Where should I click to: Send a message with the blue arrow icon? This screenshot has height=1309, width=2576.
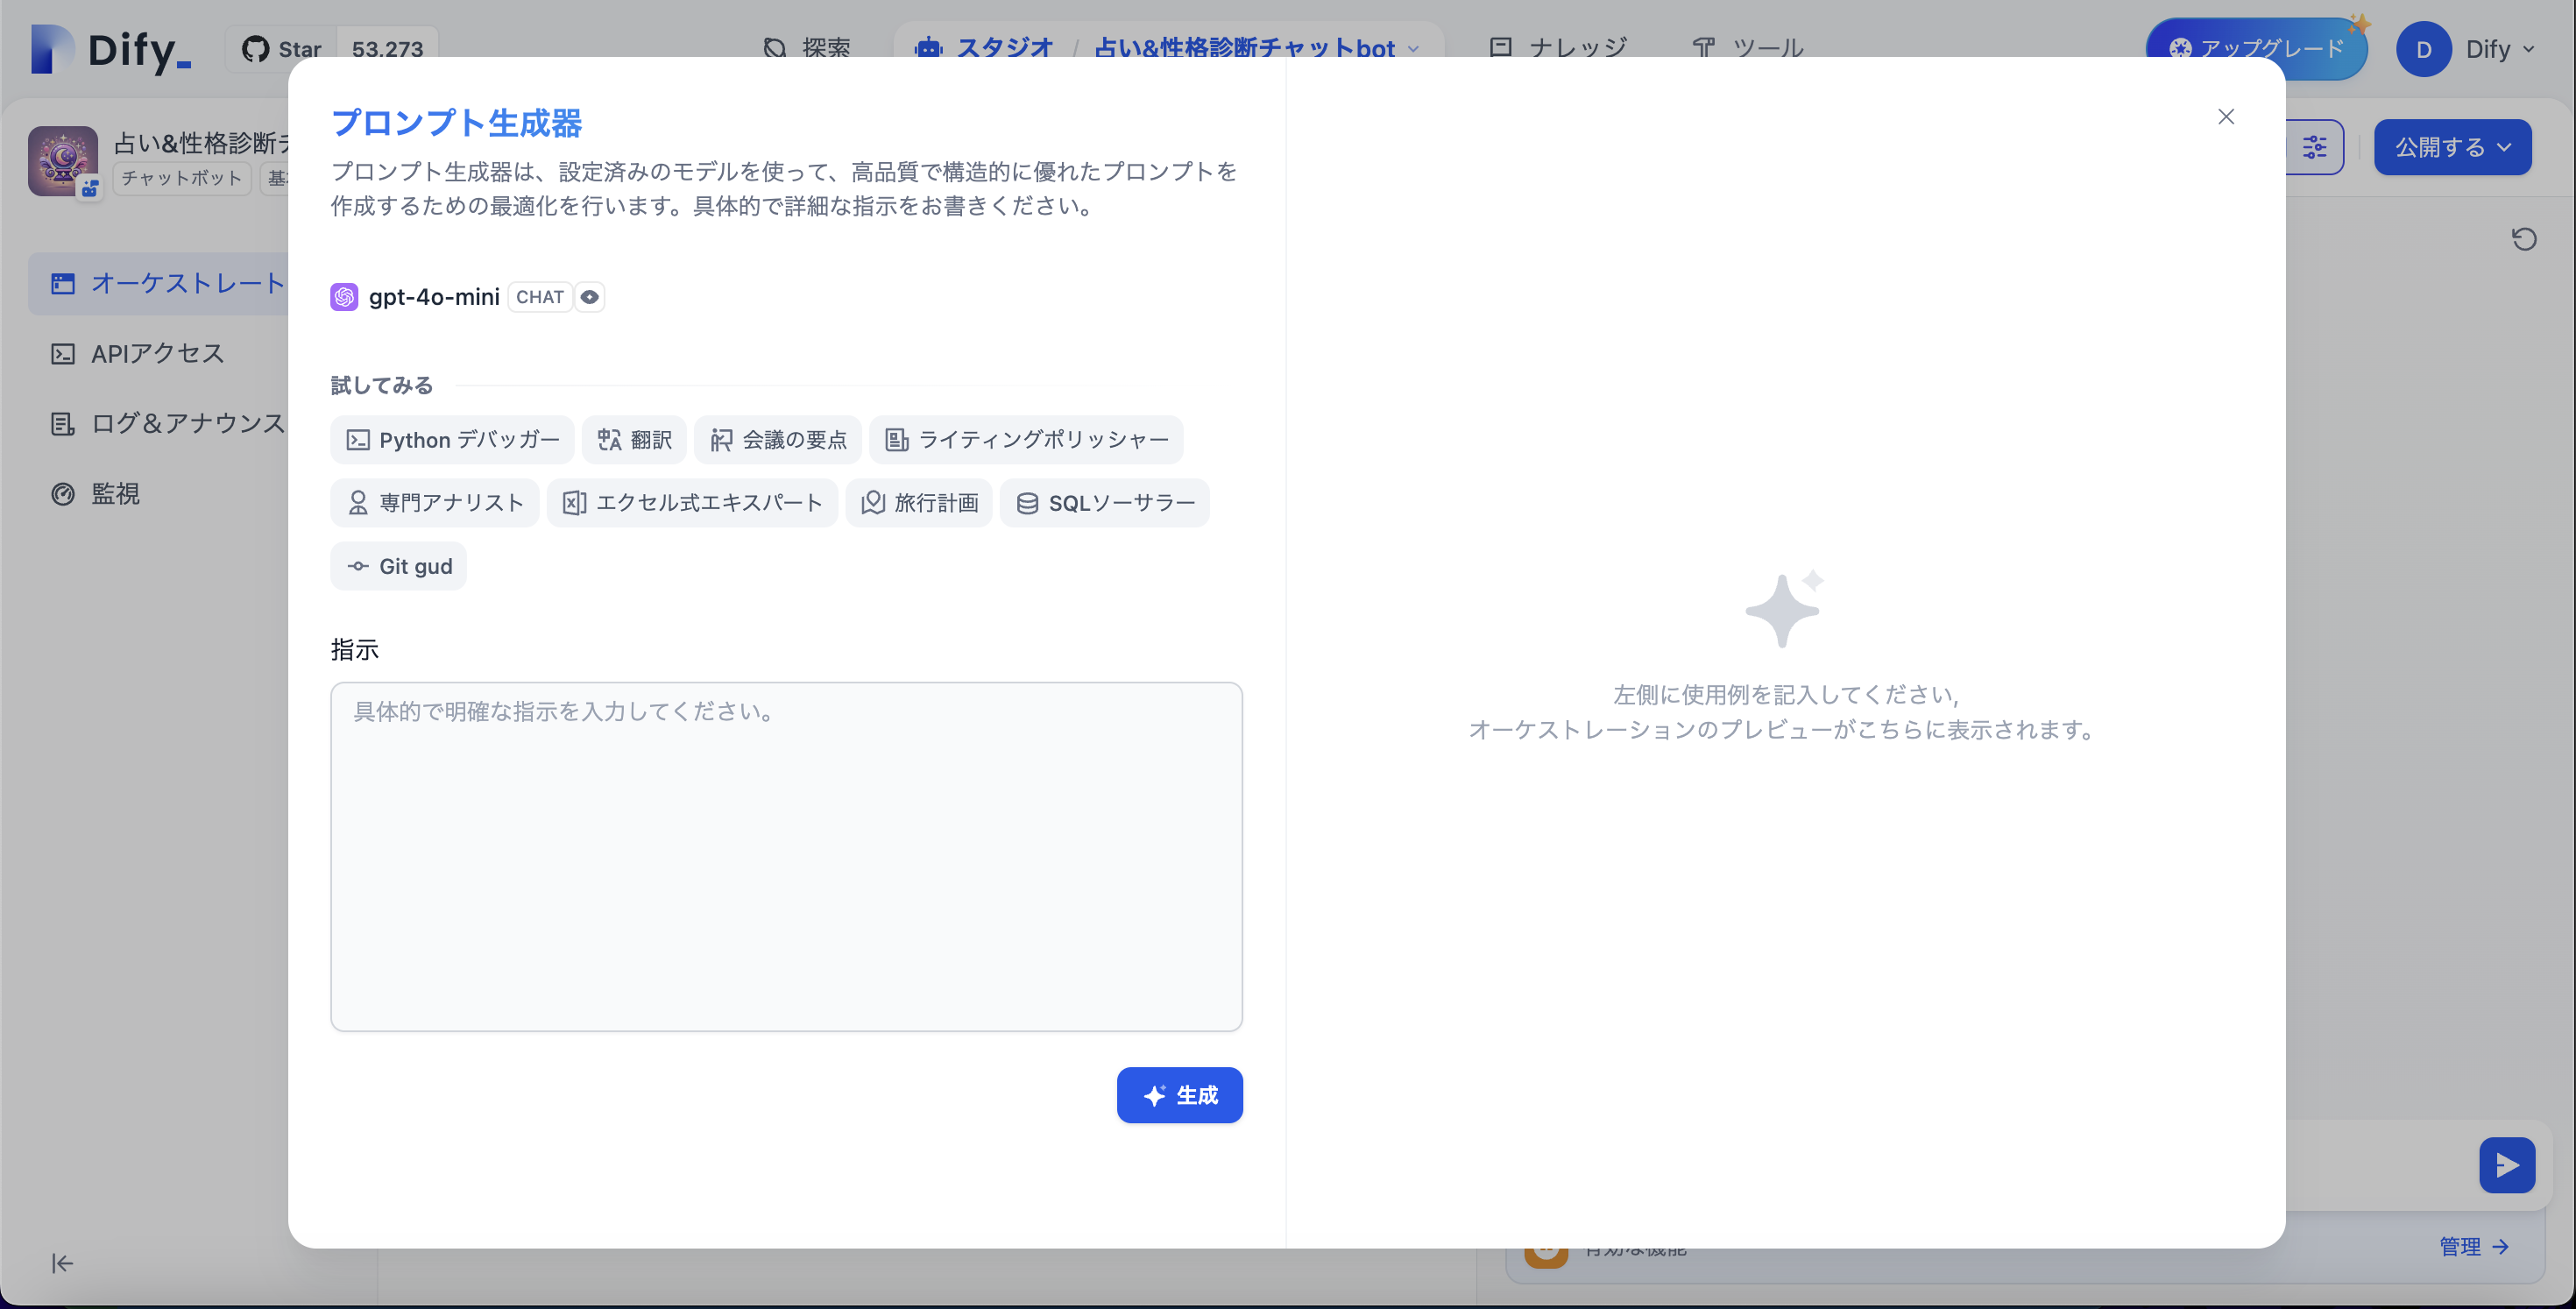point(2507,1164)
